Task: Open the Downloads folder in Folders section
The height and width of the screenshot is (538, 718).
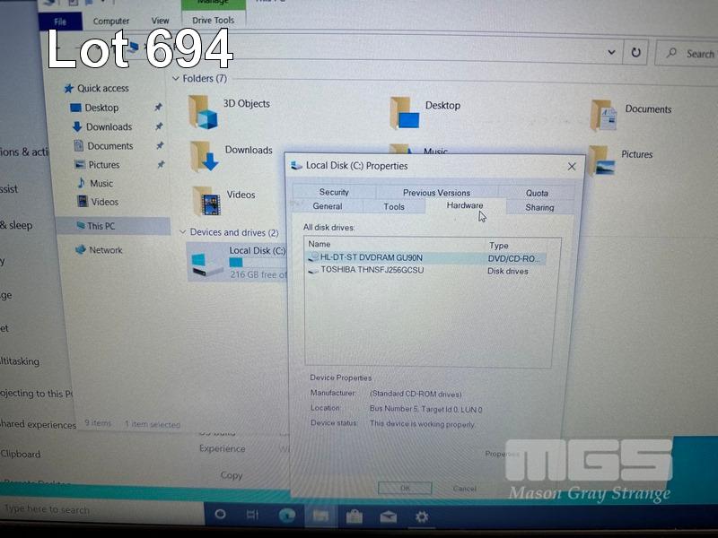Action: click(206, 156)
